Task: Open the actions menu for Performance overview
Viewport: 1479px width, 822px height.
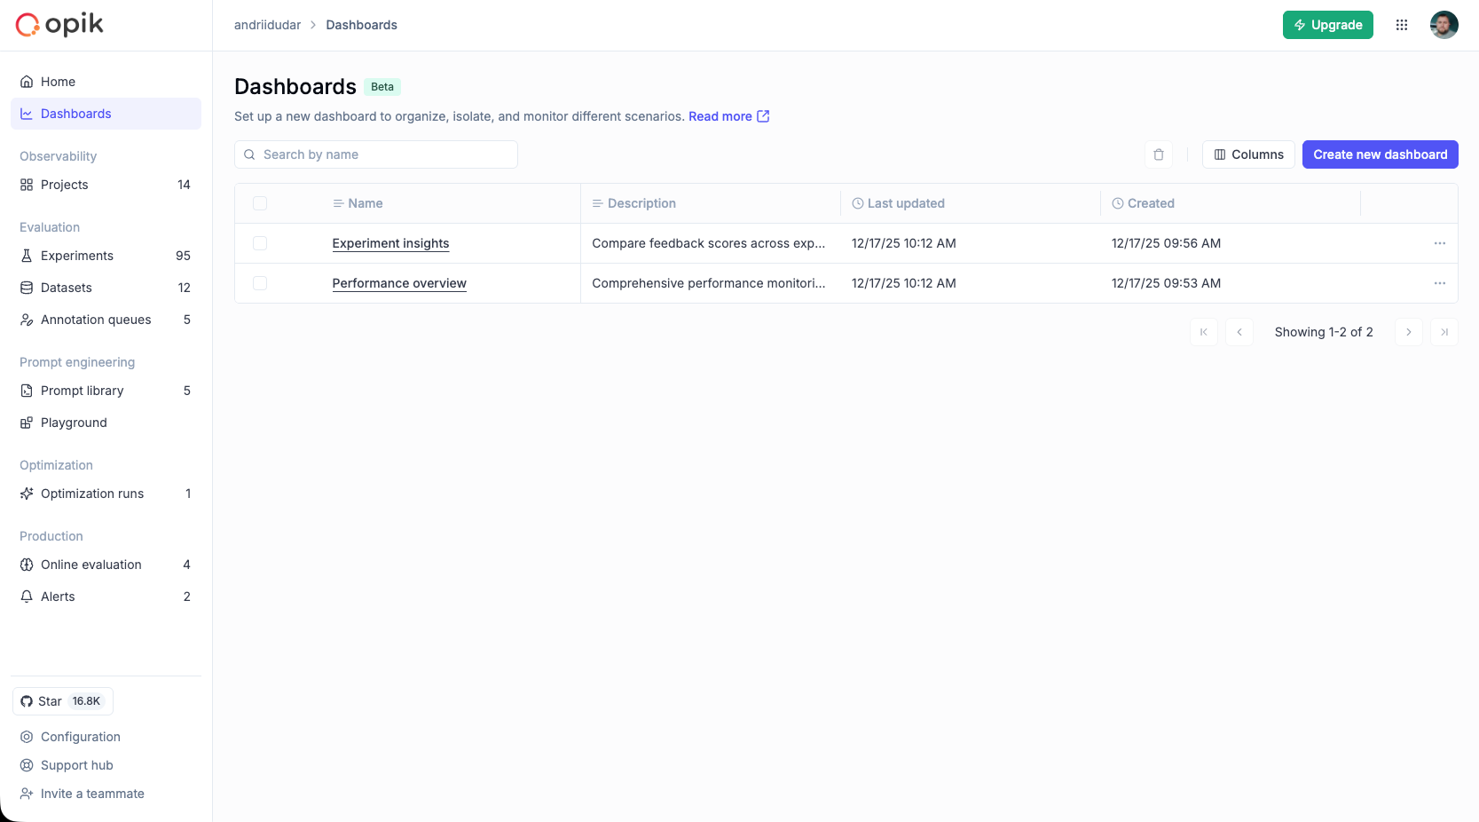Action: pos(1440,283)
